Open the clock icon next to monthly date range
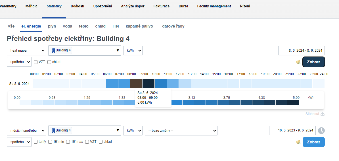This screenshot has height=161, width=339. pos(321,131)
